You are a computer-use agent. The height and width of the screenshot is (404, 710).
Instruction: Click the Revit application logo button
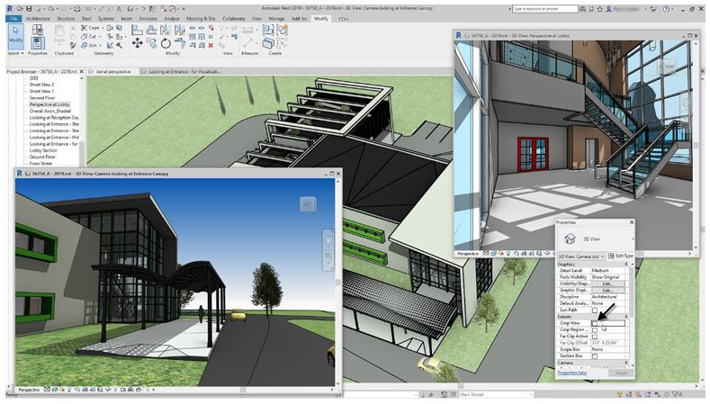(x=10, y=9)
